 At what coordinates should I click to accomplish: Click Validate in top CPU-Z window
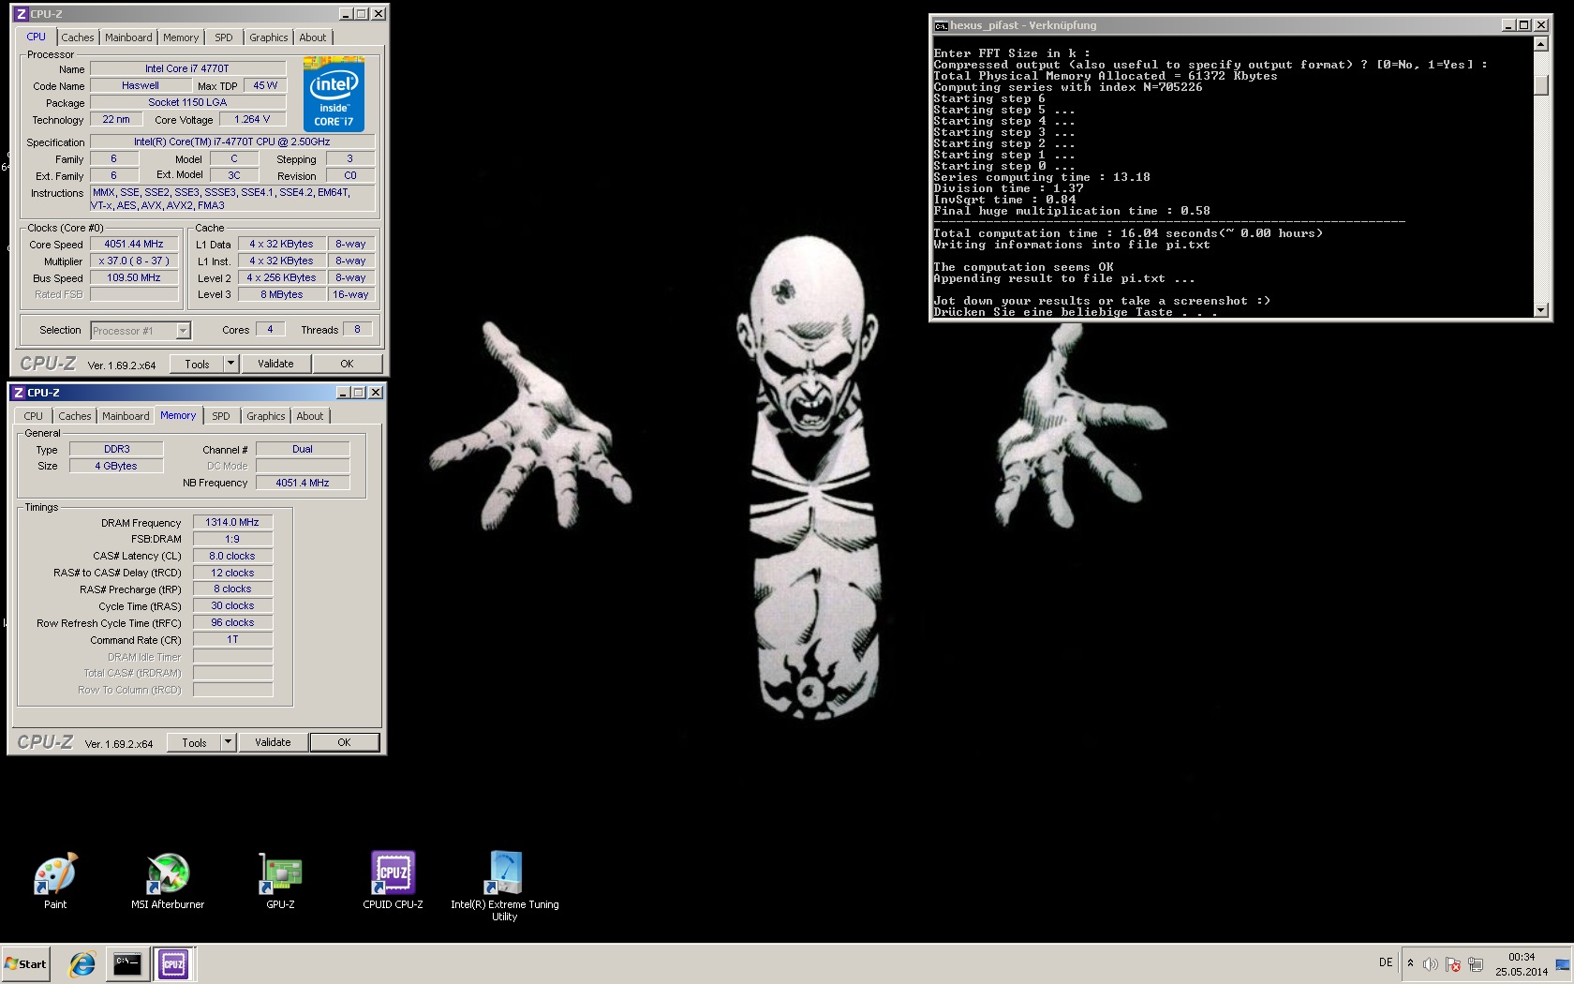click(x=275, y=364)
